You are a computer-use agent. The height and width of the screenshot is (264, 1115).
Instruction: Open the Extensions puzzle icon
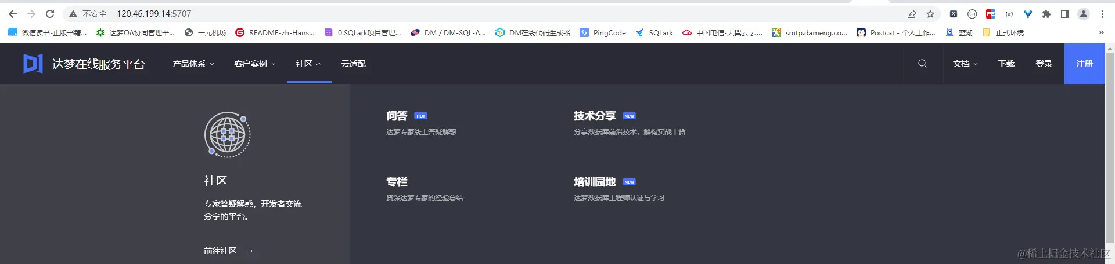point(1046,14)
